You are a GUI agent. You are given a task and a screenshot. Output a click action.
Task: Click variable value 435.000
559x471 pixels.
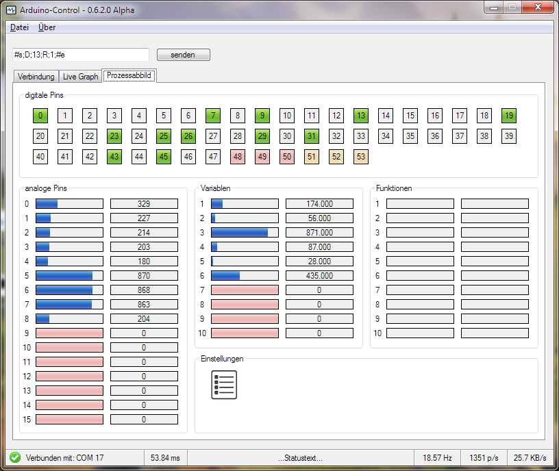319,276
